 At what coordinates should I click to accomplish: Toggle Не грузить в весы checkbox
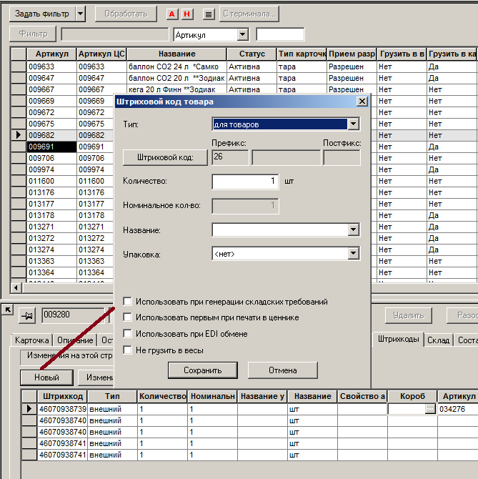pos(127,350)
